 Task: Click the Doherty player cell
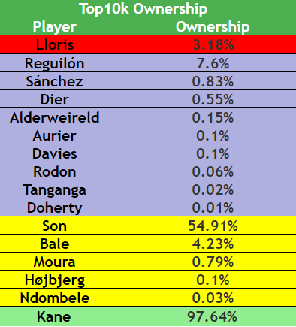(55, 208)
